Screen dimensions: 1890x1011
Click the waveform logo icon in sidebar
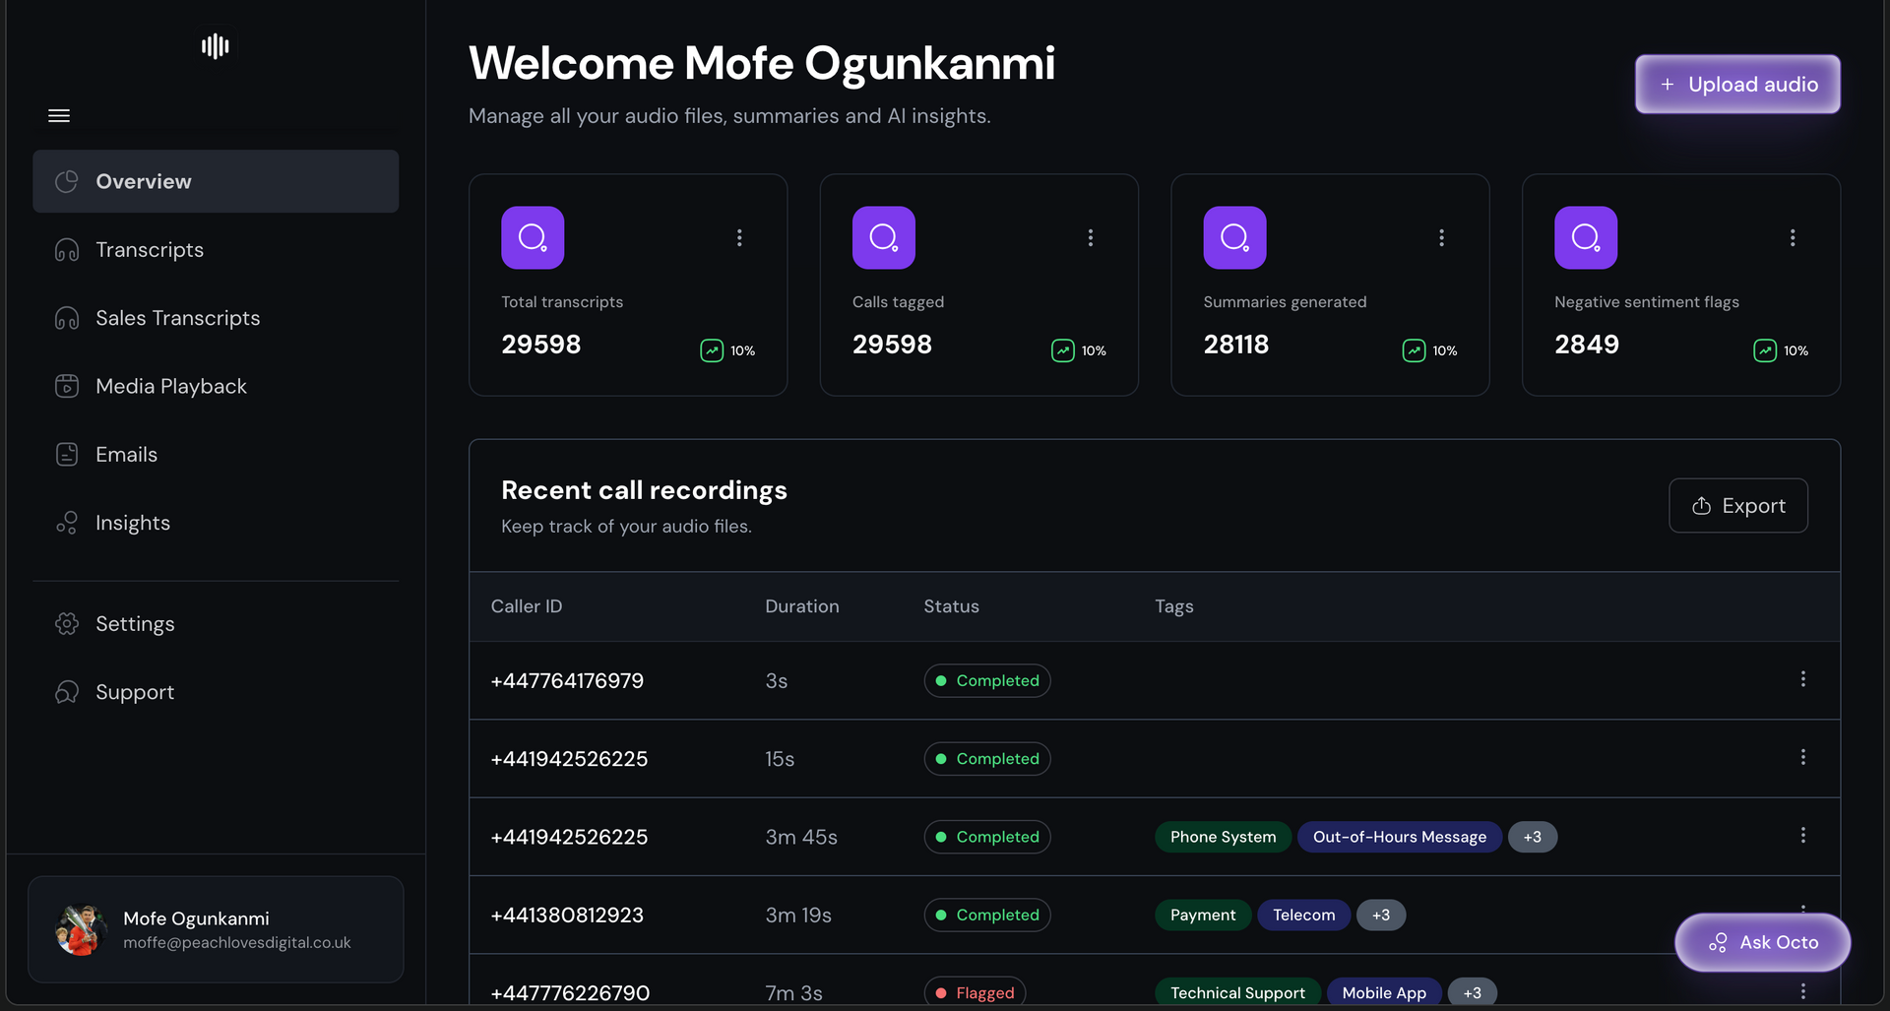coord(215,46)
